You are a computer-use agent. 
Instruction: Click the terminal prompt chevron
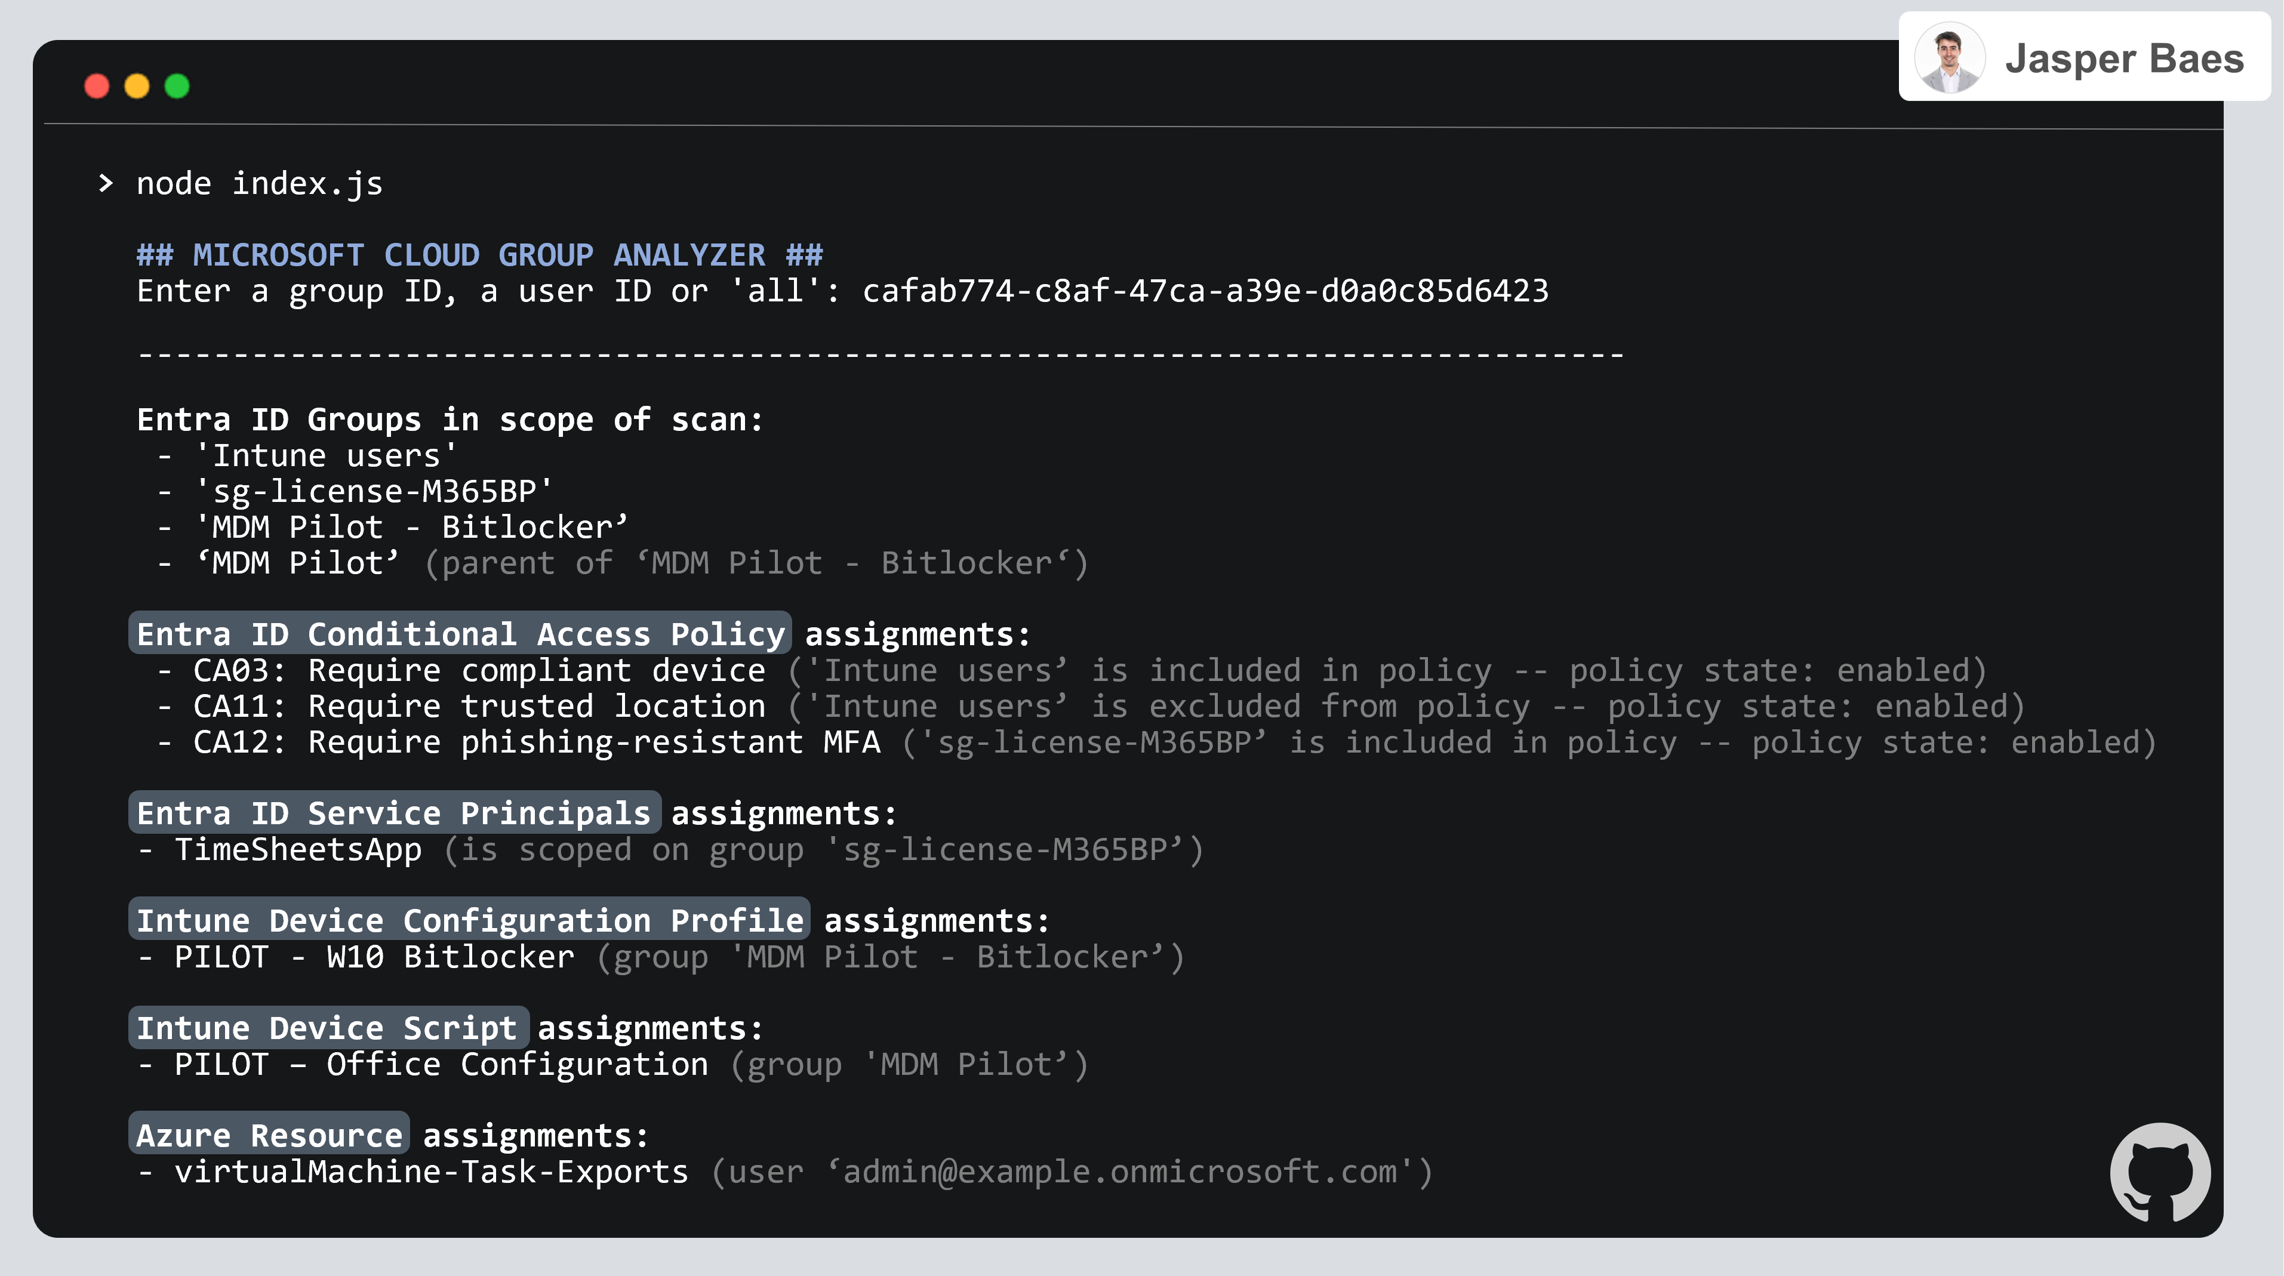[106, 184]
